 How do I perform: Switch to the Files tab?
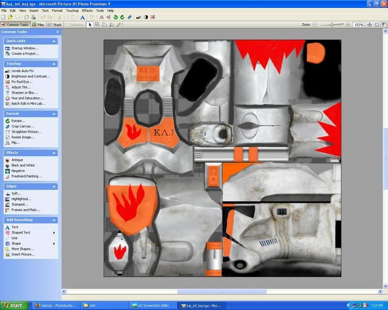[38, 25]
